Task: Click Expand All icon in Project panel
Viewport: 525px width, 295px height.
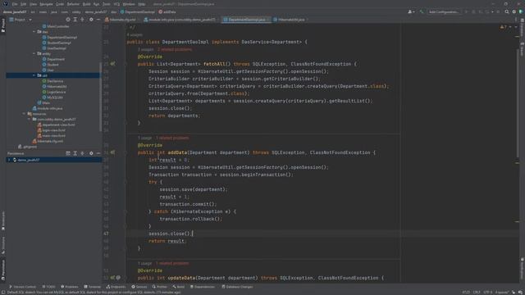Action: pos(75,20)
